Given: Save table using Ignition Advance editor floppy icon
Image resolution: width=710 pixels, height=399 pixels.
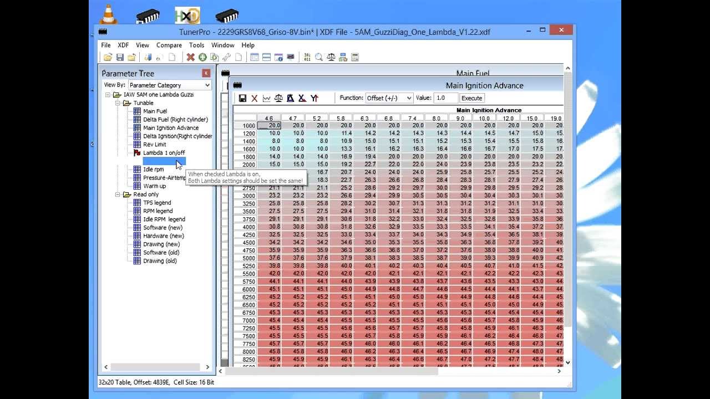Looking at the screenshot, I should coord(242,98).
